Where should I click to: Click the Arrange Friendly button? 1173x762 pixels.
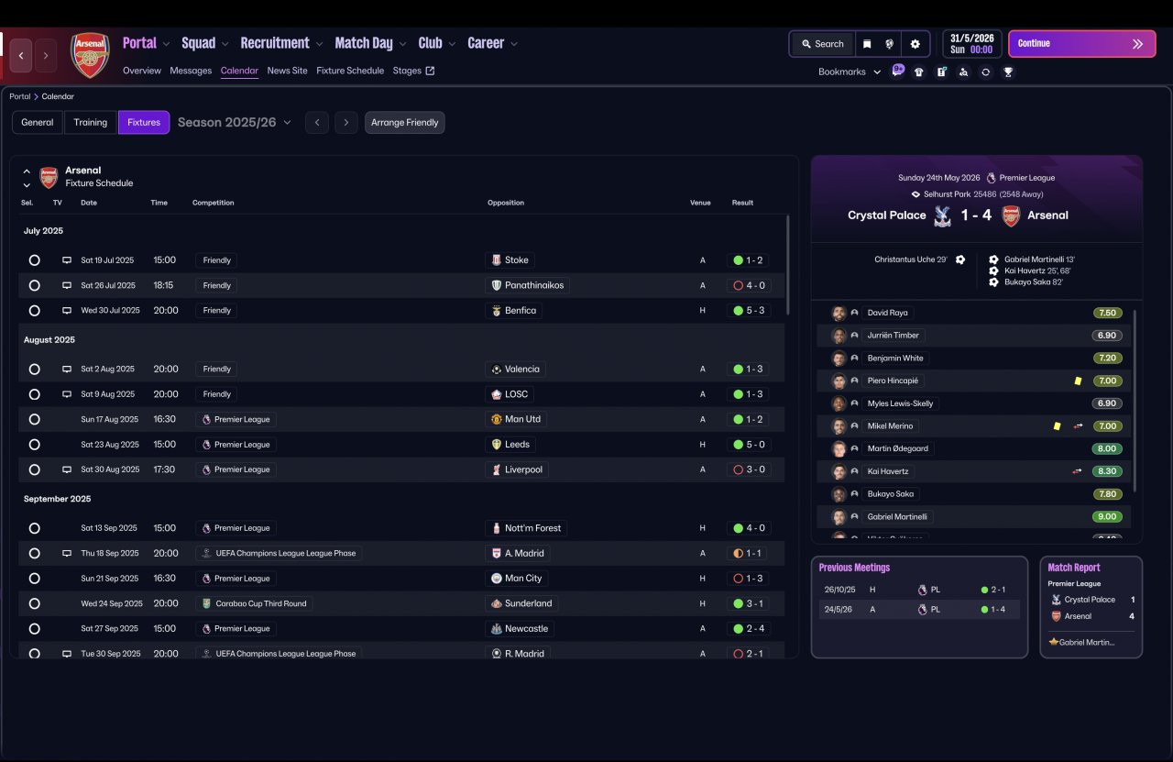pos(405,122)
